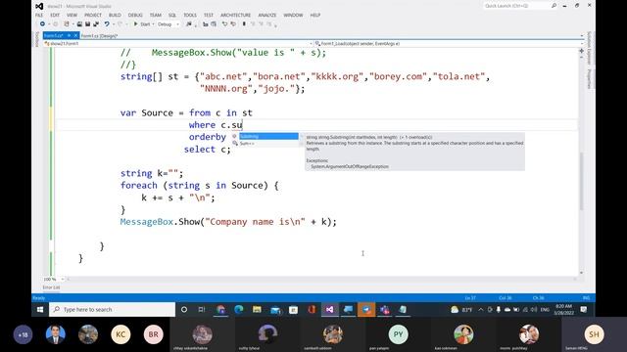Open Cortana from the taskbar
Viewport: 627px width, 352px height.
184,310
